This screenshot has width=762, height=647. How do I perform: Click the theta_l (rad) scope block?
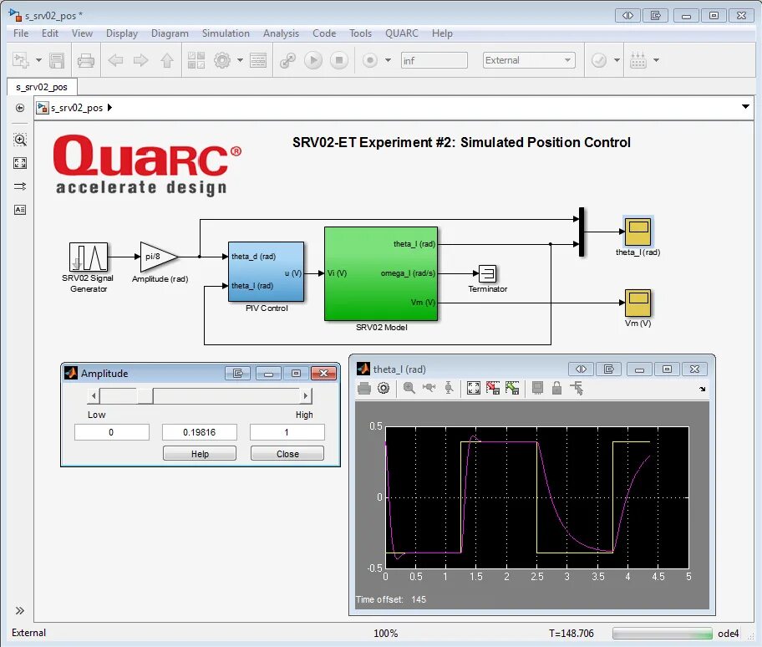point(638,232)
